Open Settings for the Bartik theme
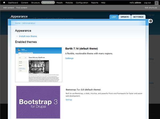This screenshot has height=119, width=160. coord(69,58)
